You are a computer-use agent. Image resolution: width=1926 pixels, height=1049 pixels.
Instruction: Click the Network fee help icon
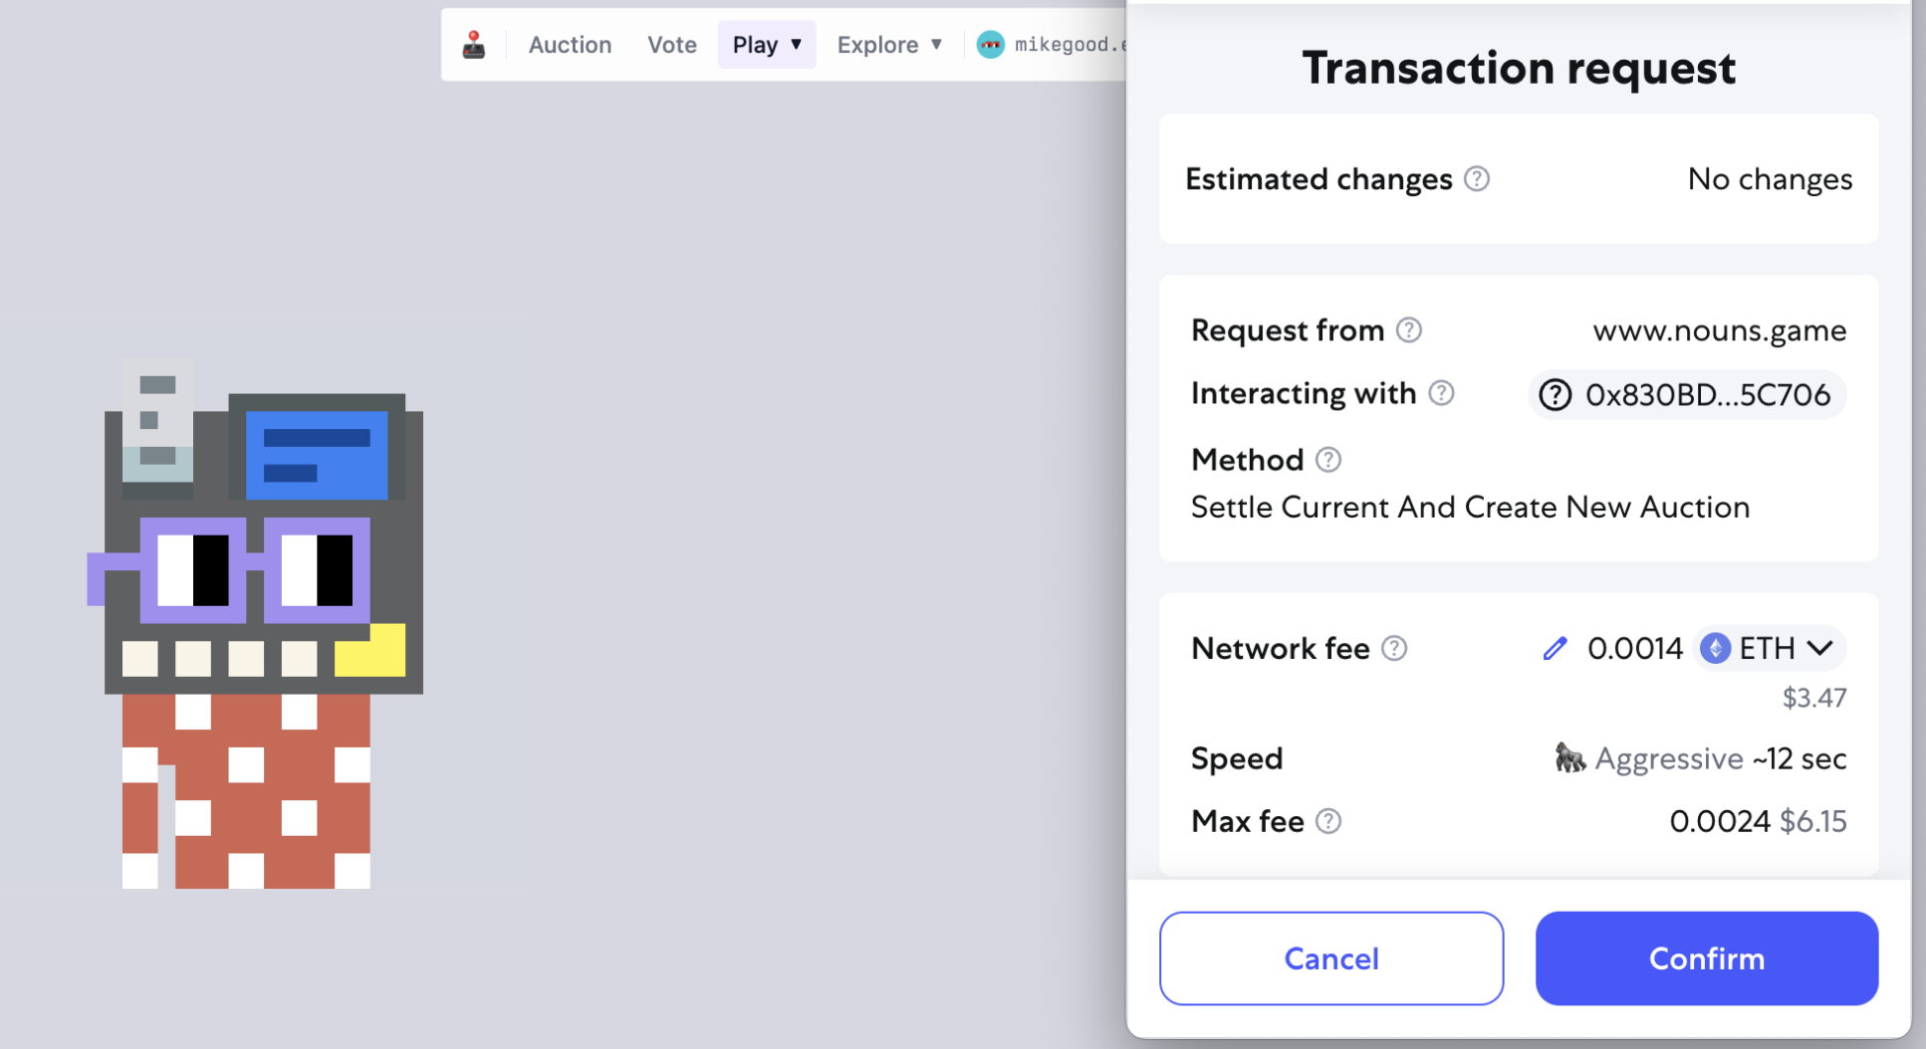[x=1395, y=649]
